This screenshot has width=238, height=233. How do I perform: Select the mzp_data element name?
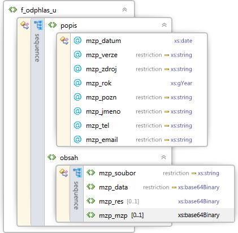click(114, 187)
